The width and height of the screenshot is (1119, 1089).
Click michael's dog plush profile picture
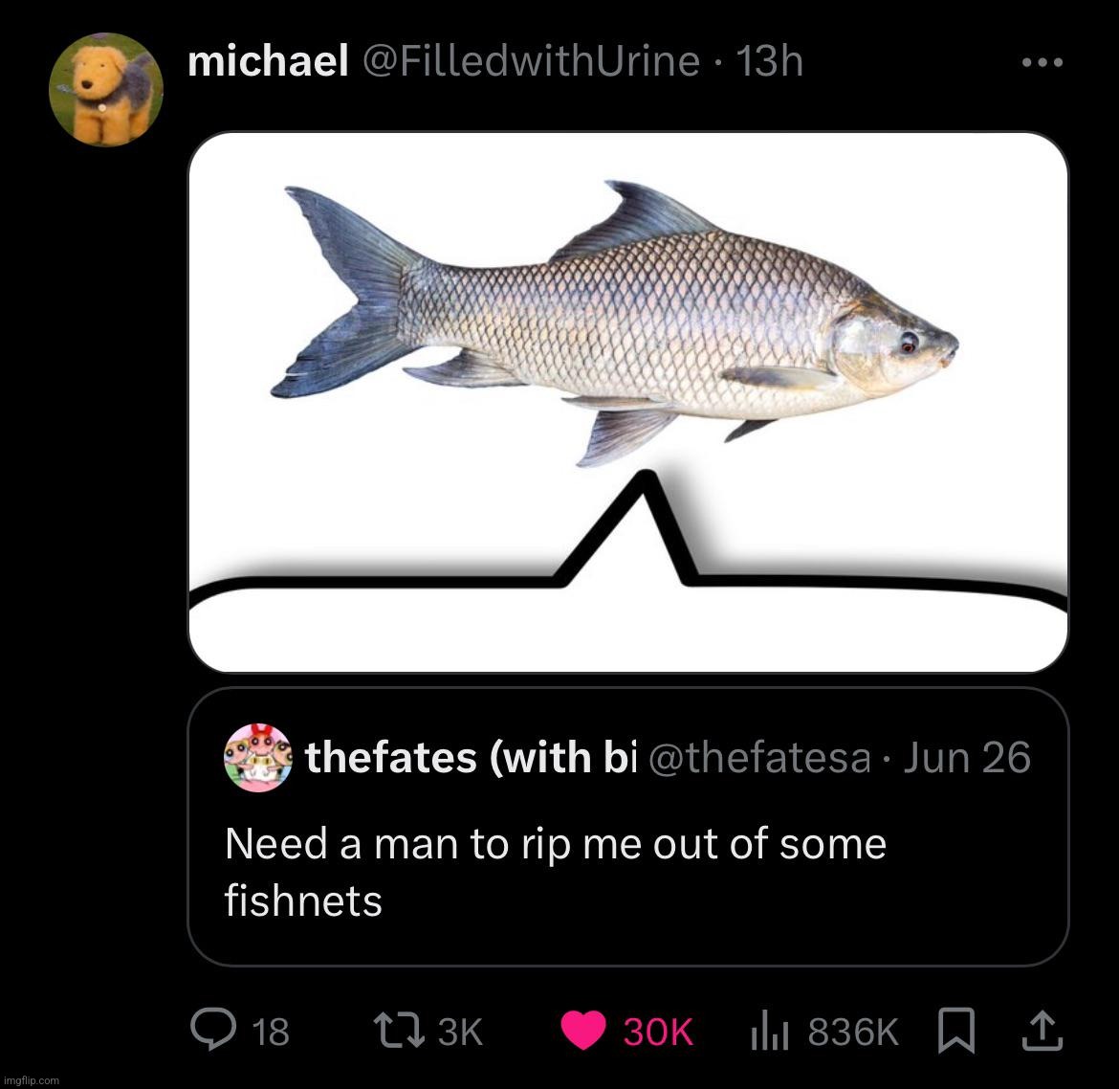[x=105, y=89]
